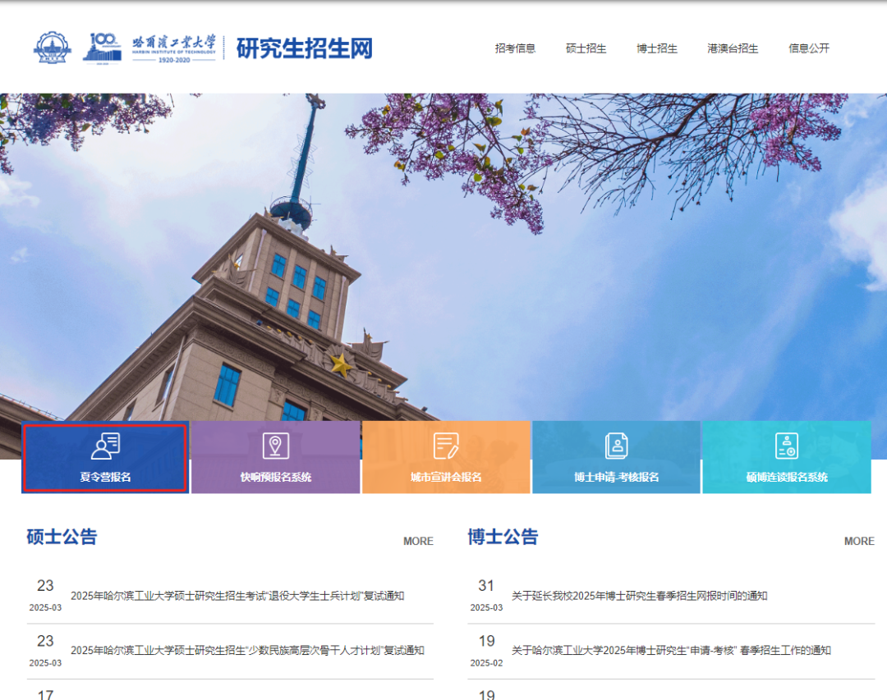Click MORE next to 硕士公告

418,541
